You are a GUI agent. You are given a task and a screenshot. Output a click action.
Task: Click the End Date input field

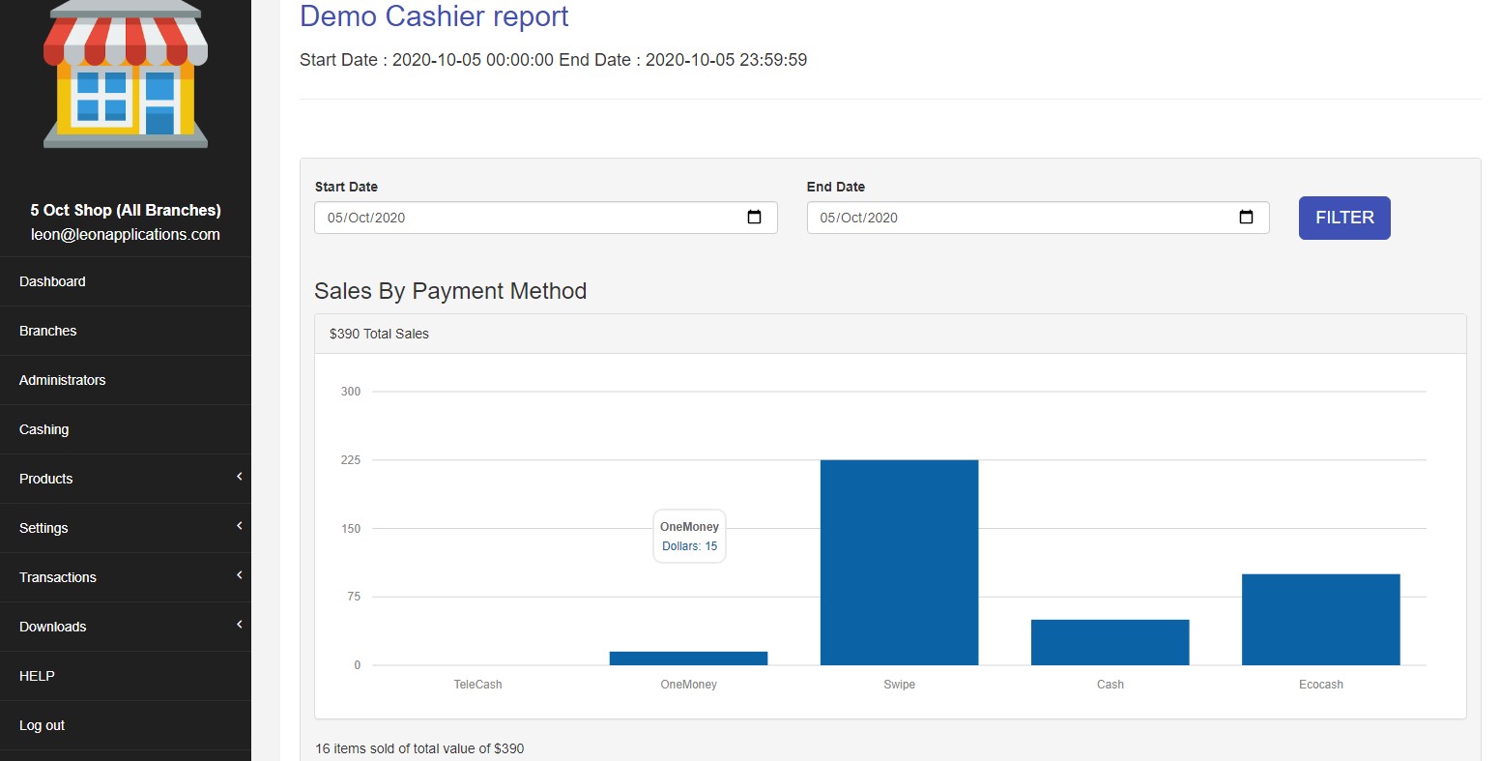1015,218
